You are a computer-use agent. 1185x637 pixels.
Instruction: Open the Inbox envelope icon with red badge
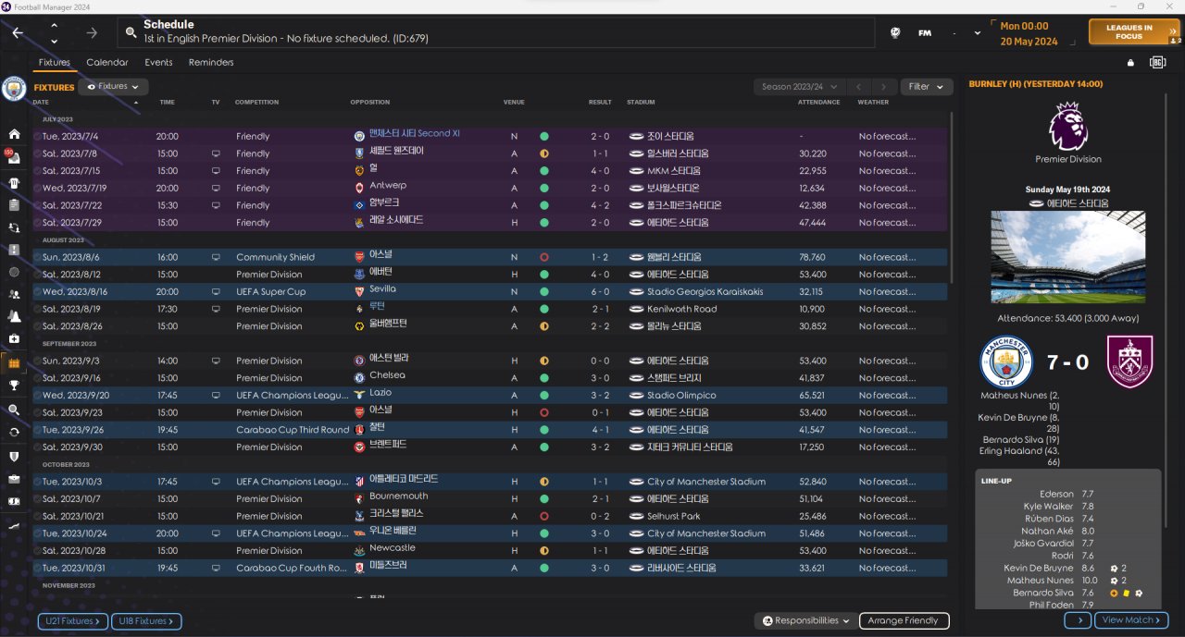click(14, 158)
